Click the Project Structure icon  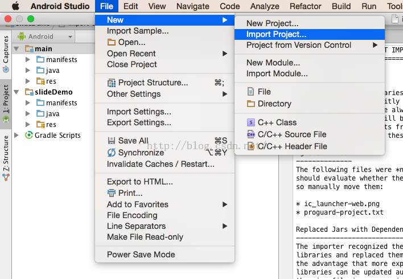tap(112, 83)
